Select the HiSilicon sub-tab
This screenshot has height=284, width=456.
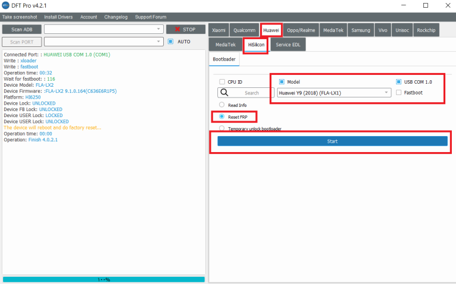(256, 45)
